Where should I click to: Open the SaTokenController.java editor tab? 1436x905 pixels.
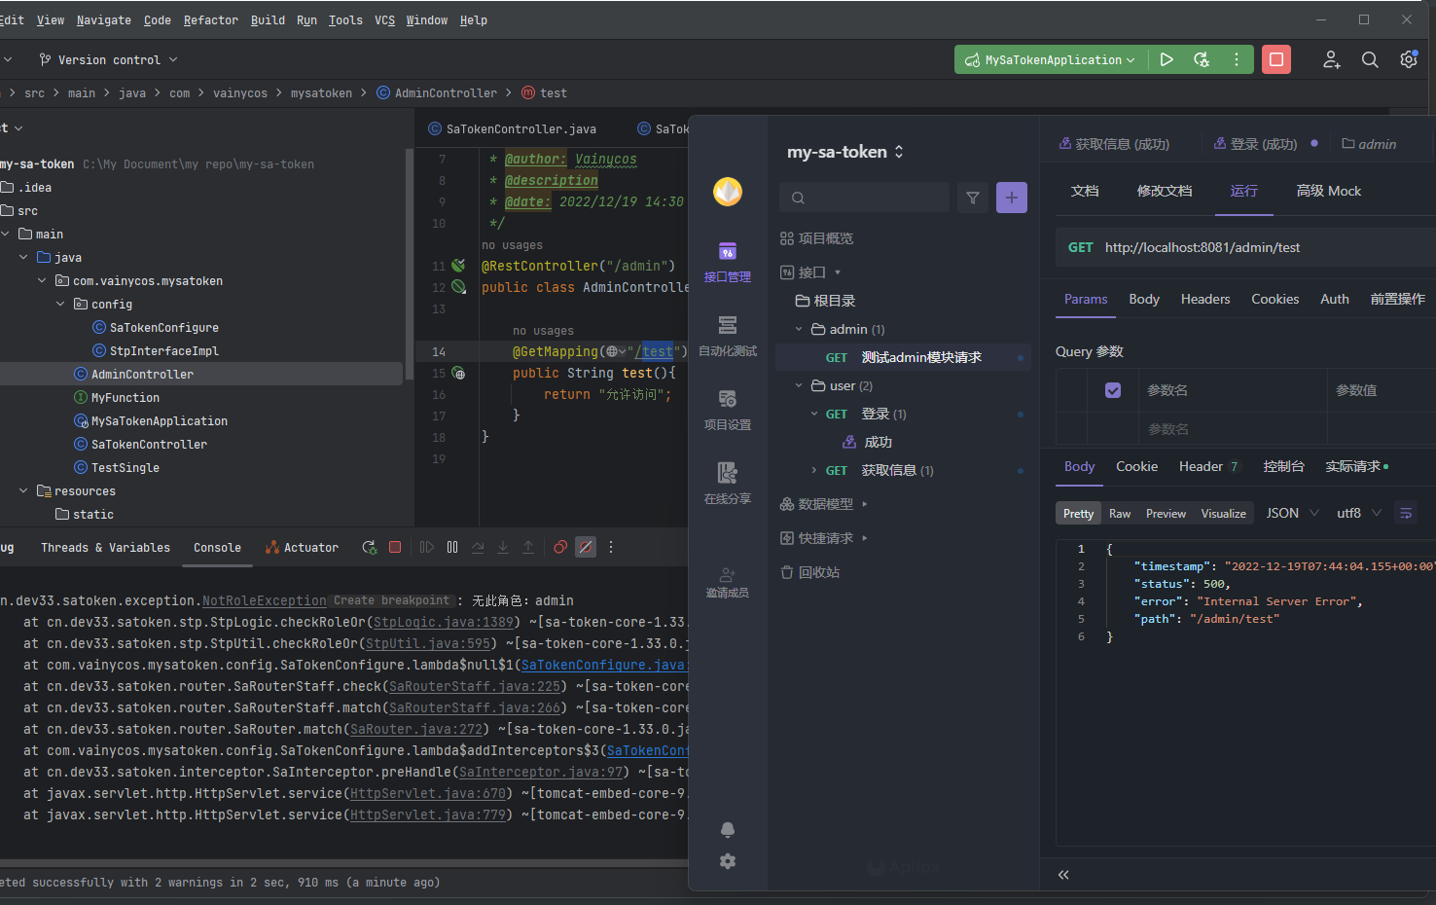(x=512, y=128)
